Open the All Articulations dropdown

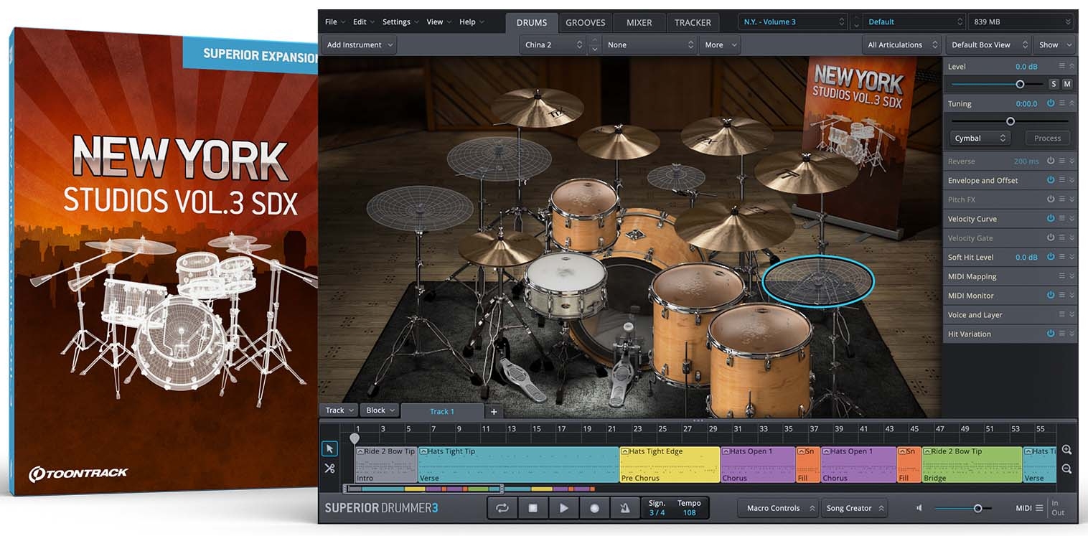[x=901, y=44]
